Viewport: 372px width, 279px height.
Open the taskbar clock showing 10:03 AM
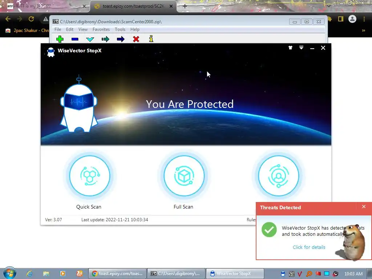coord(353,274)
